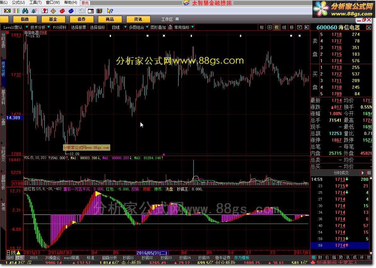This screenshot has height=268, width=376.
Task: Switch to the 抄底01 template tab
Action: pyautogui.click(x=128, y=258)
